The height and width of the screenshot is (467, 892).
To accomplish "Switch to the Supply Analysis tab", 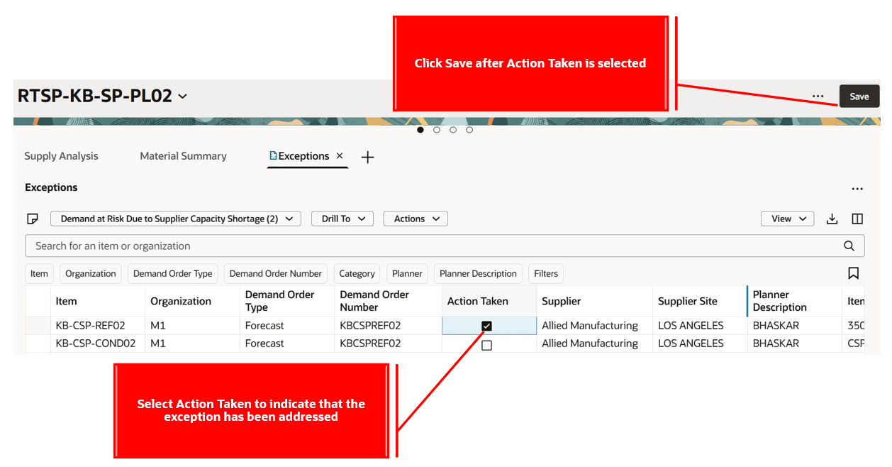I will tap(61, 156).
